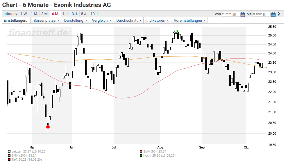Switch chart to 1 J. range
Screen dimensions: 286x165
65,14
